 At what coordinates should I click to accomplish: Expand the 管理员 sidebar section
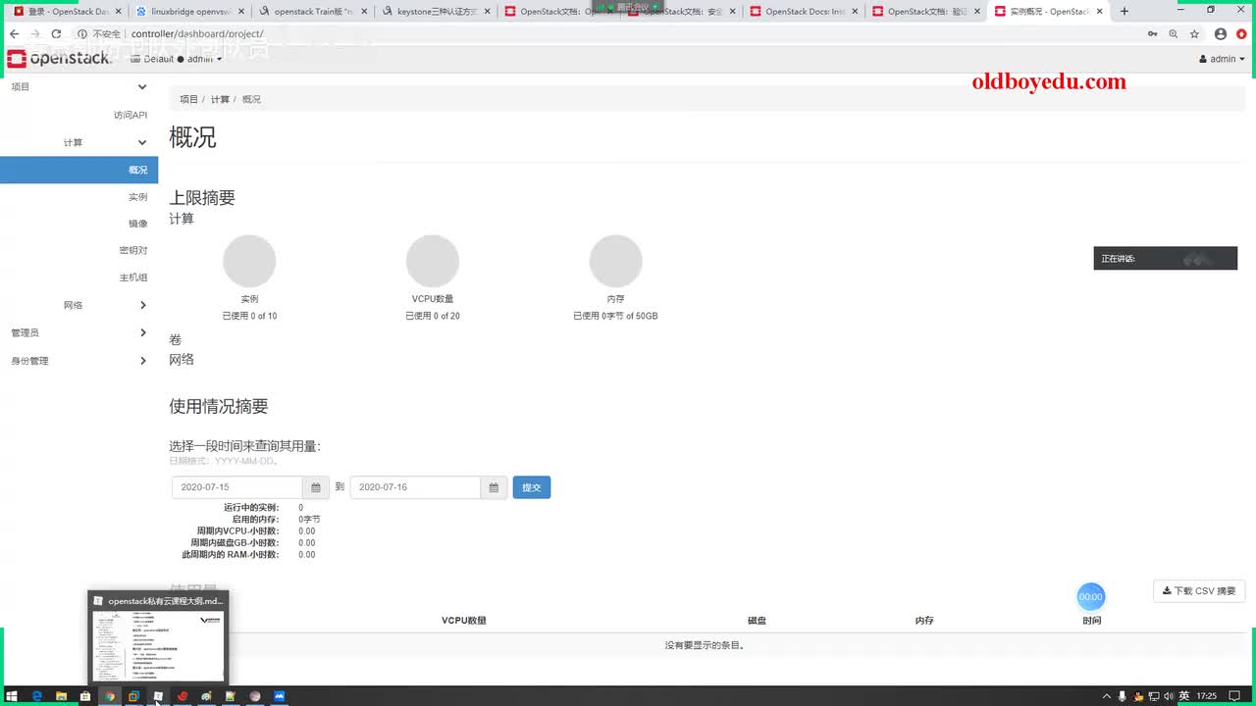[78, 333]
